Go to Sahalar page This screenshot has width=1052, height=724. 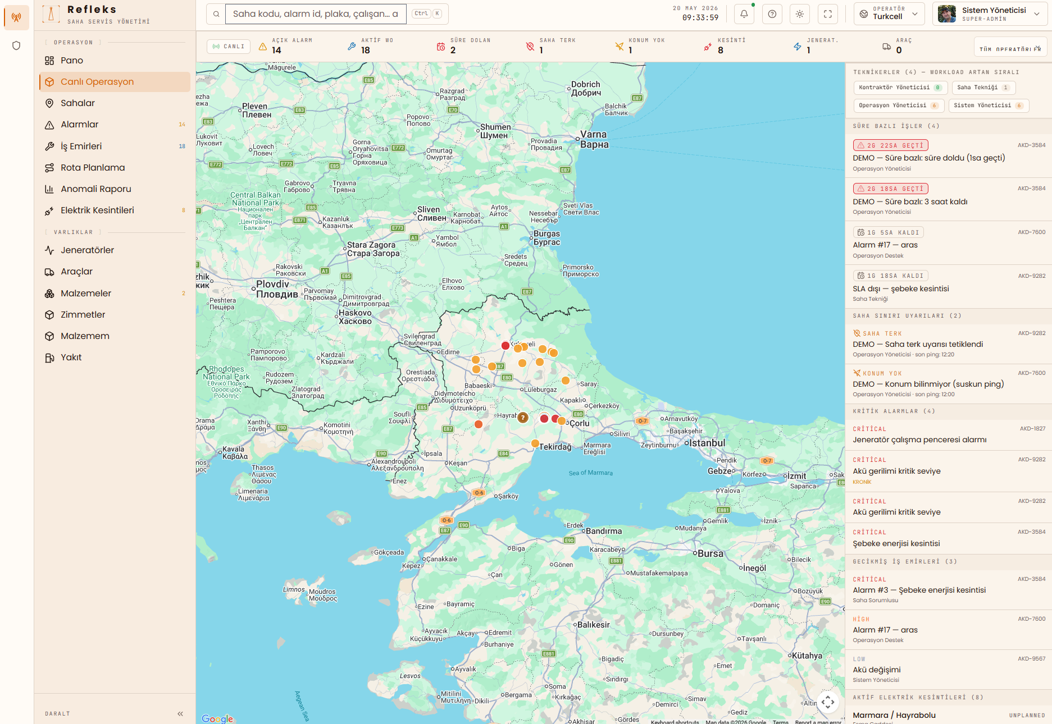[115, 103]
